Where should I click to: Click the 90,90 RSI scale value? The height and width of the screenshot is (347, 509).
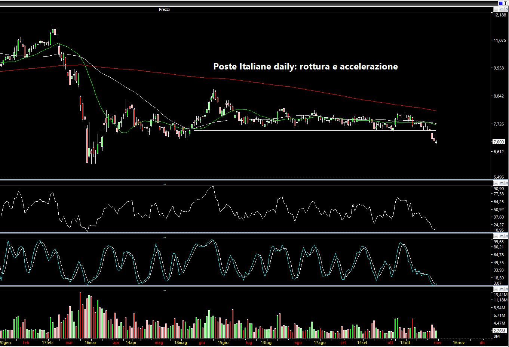point(499,189)
